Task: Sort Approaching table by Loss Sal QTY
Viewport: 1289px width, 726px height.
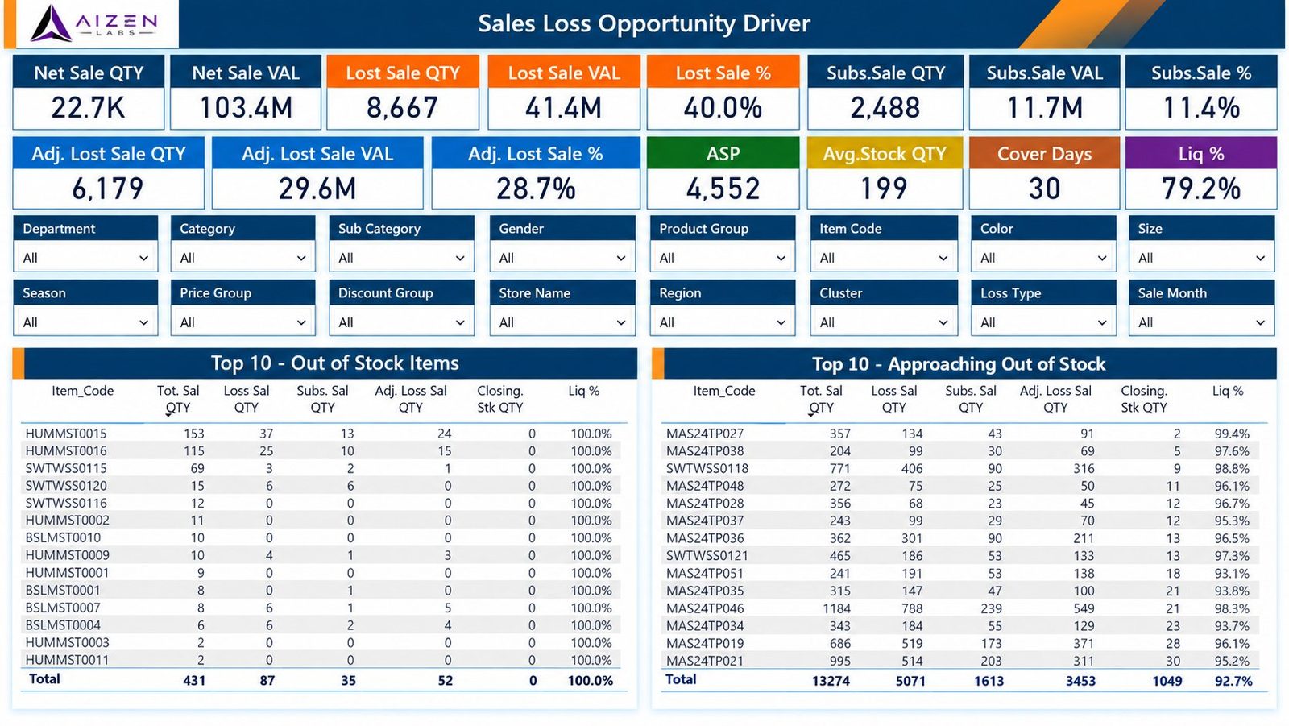Action: [x=894, y=399]
